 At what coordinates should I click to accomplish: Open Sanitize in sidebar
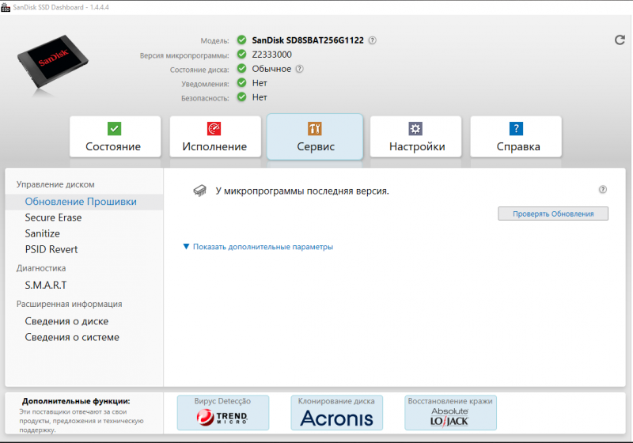(43, 233)
